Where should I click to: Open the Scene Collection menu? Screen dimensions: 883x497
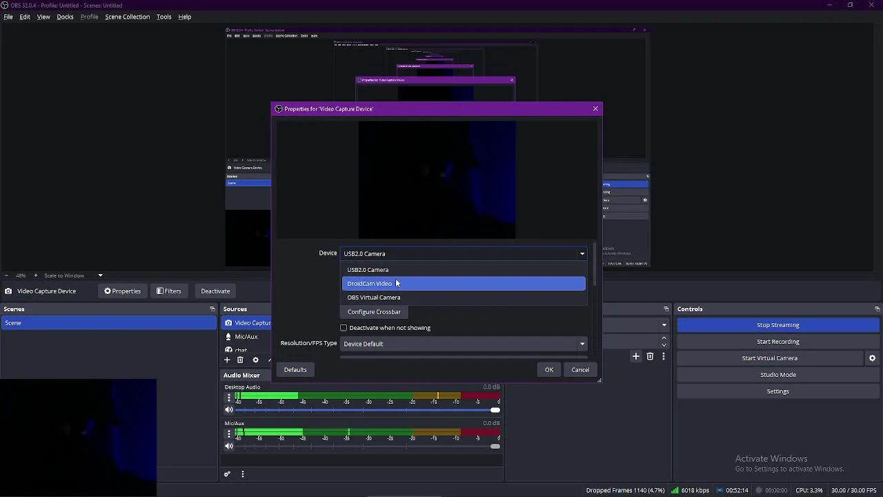click(127, 17)
